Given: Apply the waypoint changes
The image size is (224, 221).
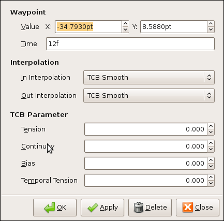Looking at the screenshot, I should point(102,208).
